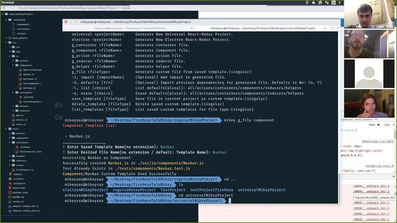This screenshot has height=223, width=397.
Task: Select .components entry under .mikeyPath
Action: (23, 24)
